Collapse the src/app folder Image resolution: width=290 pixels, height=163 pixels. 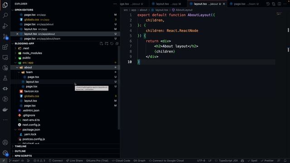coord(15,62)
